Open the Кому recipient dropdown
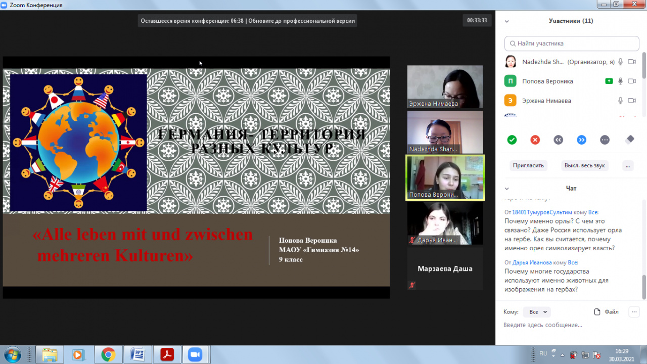This screenshot has height=364, width=647. pos(536,312)
